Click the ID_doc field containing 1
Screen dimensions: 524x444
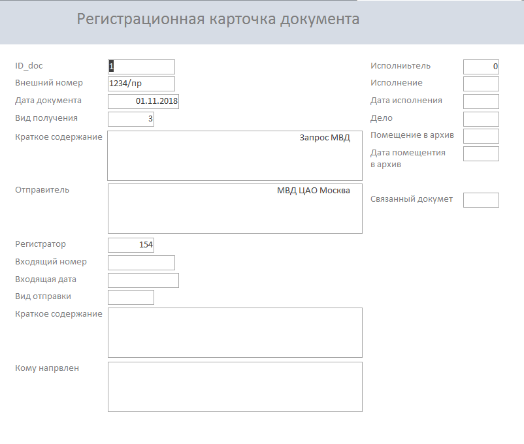(x=141, y=67)
